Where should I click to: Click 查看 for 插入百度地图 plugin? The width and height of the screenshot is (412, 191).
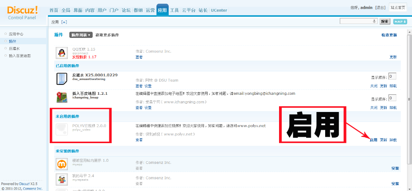[x=139, y=108]
